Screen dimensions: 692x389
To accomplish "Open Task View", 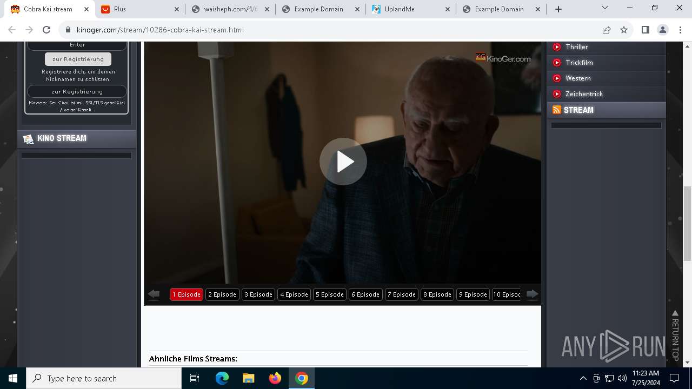I will tap(195, 378).
